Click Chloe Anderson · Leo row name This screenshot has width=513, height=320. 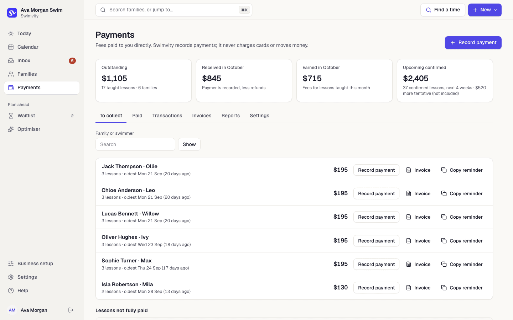(x=128, y=190)
